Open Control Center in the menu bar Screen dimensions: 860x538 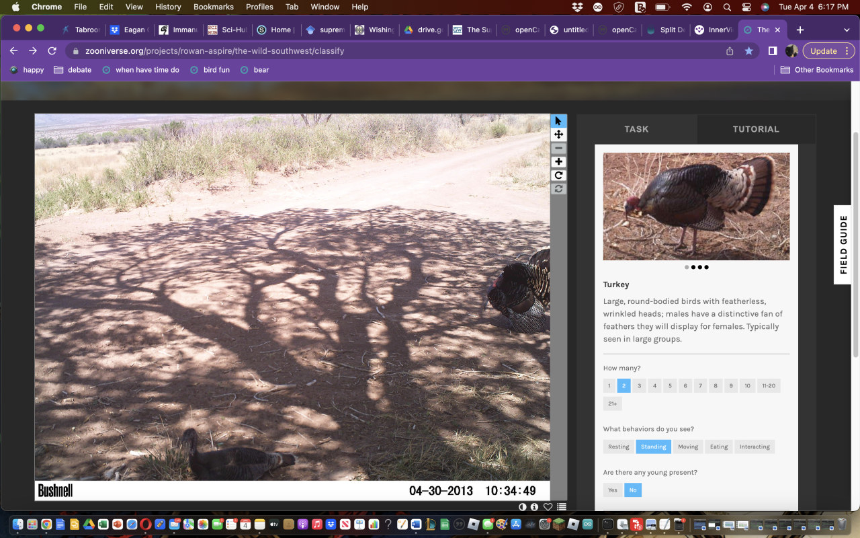click(746, 7)
